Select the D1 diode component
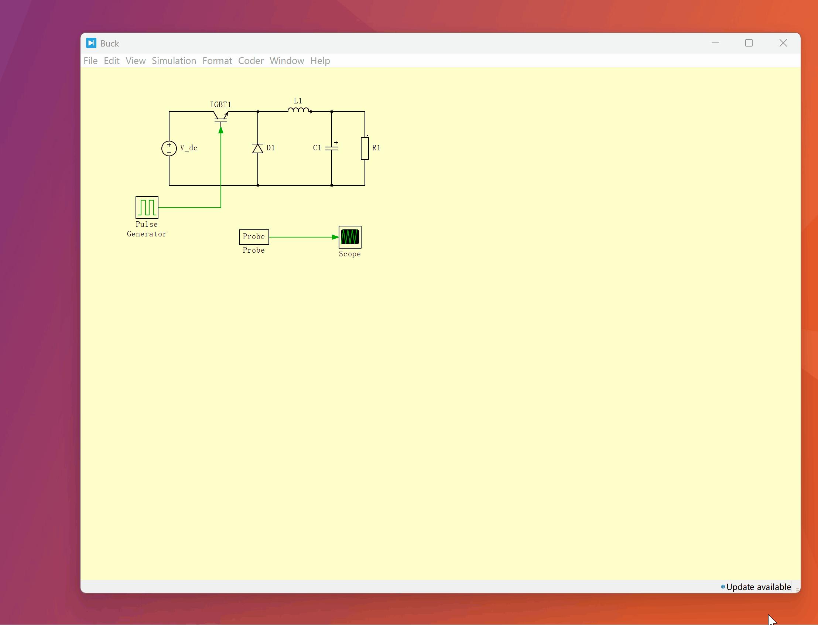The height and width of the screenshot is (625, 818). click(258, 148)
